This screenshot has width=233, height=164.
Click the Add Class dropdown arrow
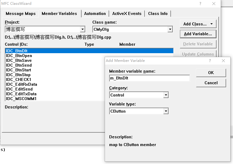(x=211, y=24)
